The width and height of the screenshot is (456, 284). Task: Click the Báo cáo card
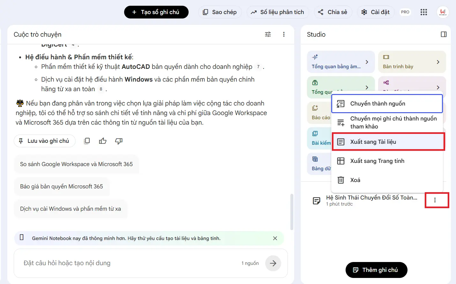coord(319,113)
